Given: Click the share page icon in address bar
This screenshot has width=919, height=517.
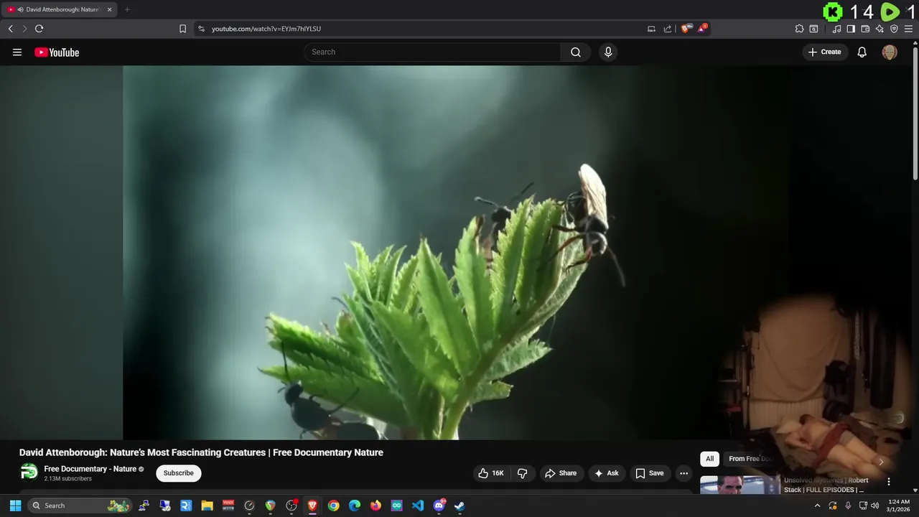Looking at the screenshot, I should [x=668, y=29].
